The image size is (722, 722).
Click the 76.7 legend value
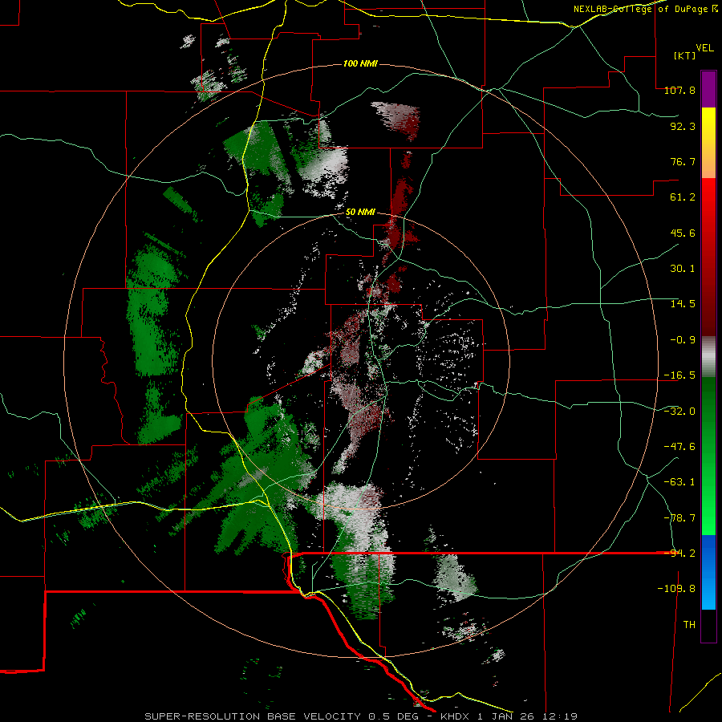coord(683,161)
